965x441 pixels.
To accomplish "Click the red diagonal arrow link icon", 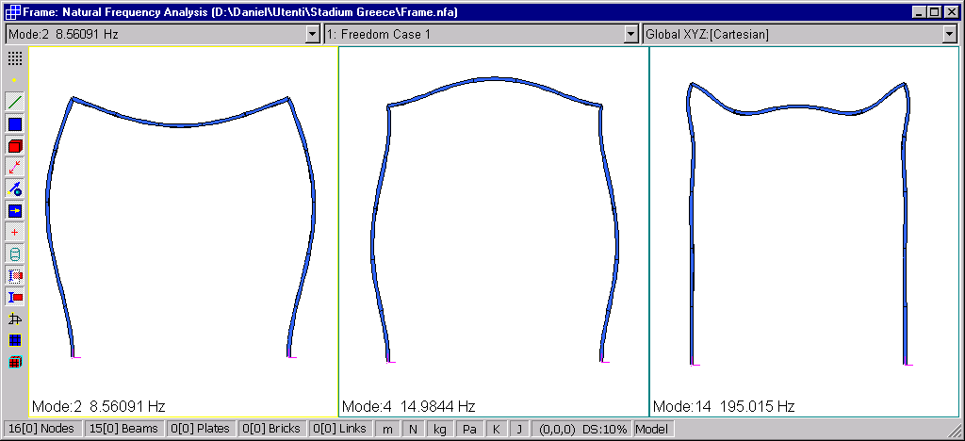I will click(x=15, y=167).
